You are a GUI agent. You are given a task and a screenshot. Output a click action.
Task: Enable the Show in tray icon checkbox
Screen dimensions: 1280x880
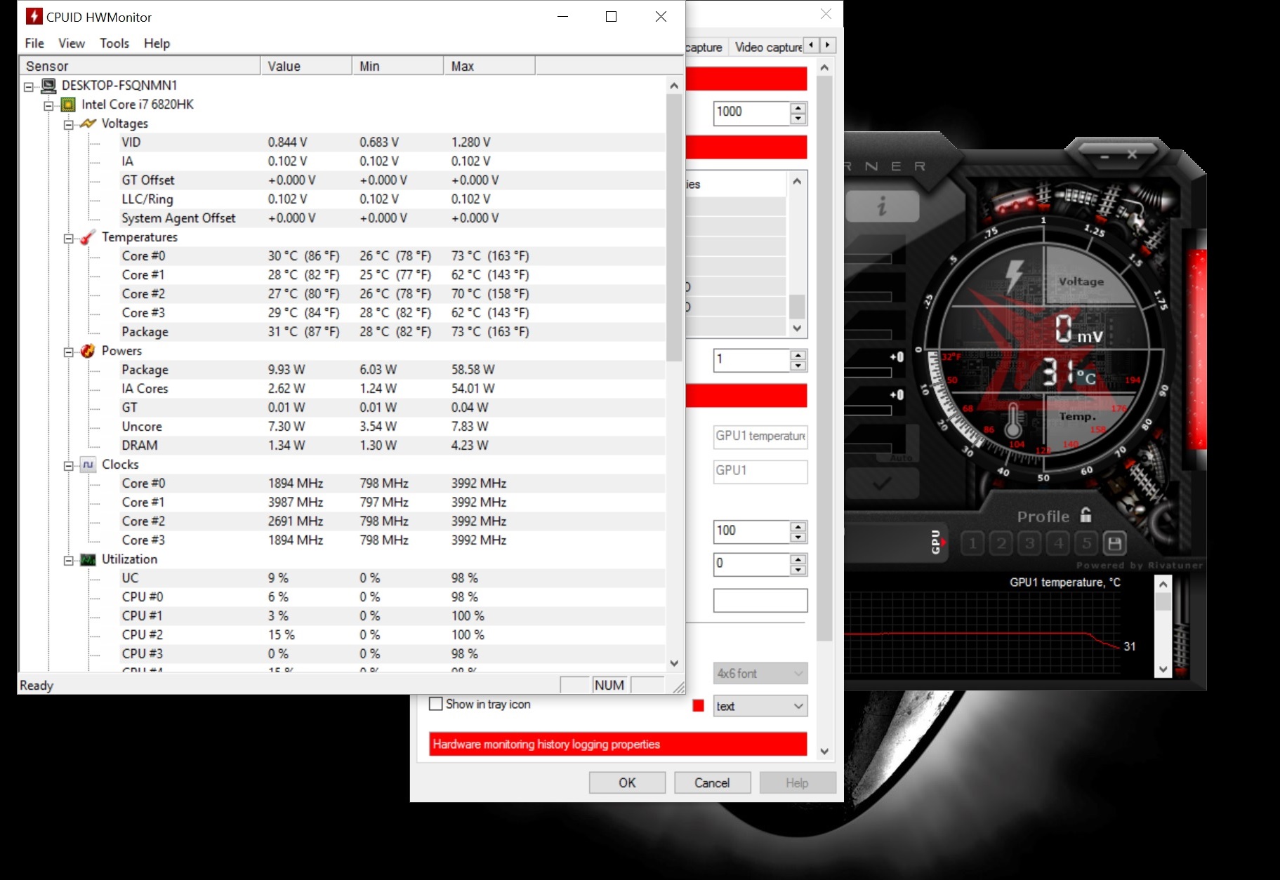(435, 704)
